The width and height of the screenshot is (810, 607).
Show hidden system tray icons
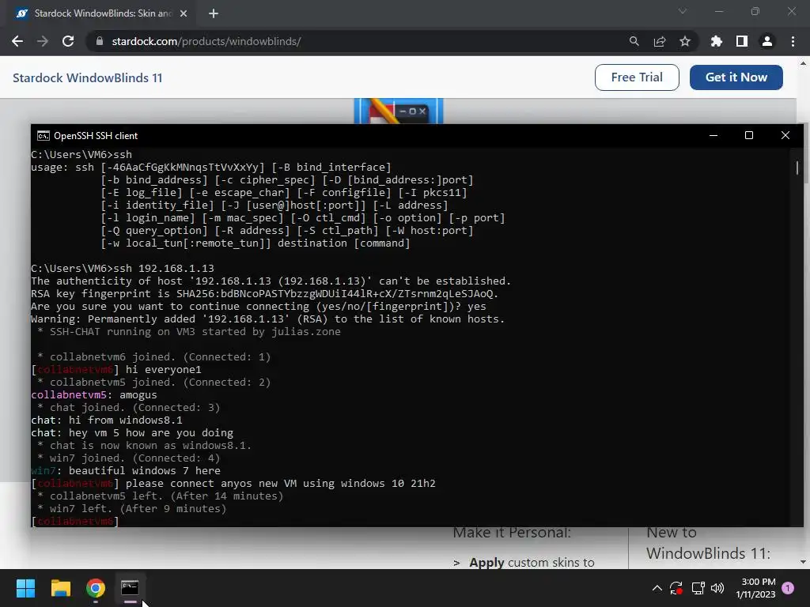657,588
